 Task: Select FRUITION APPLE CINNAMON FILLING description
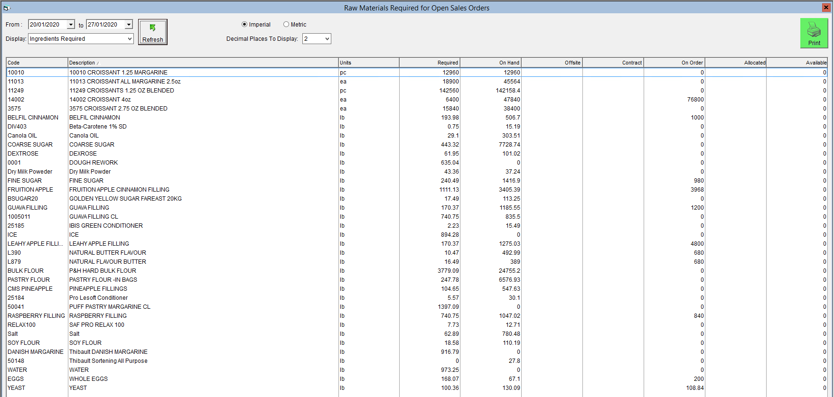(119, 190)
